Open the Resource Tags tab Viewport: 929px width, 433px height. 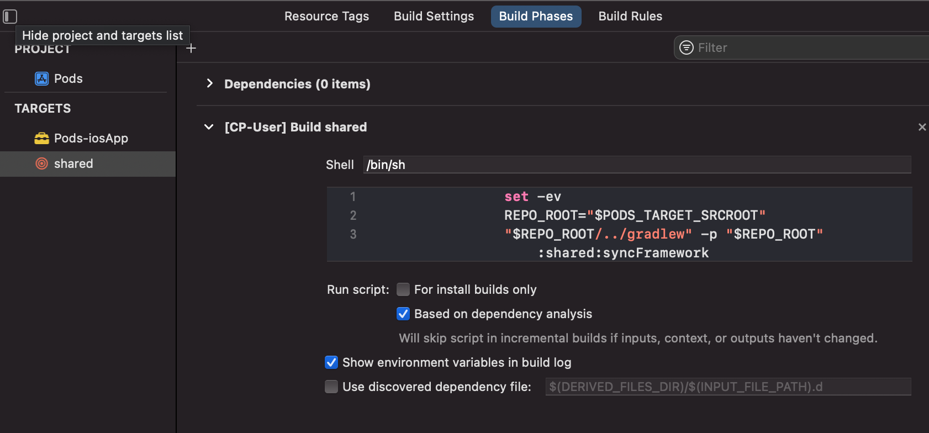point(326,17)
